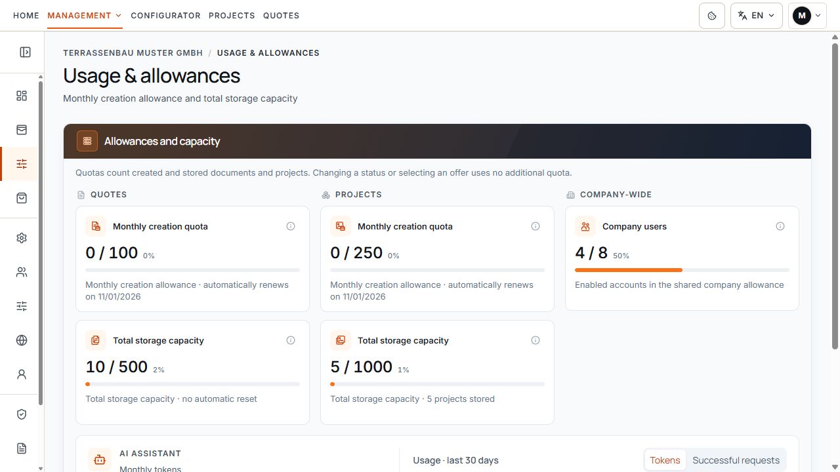
Task: Click the "5 / 1000" storage value
Action: (x=362, y=367)
